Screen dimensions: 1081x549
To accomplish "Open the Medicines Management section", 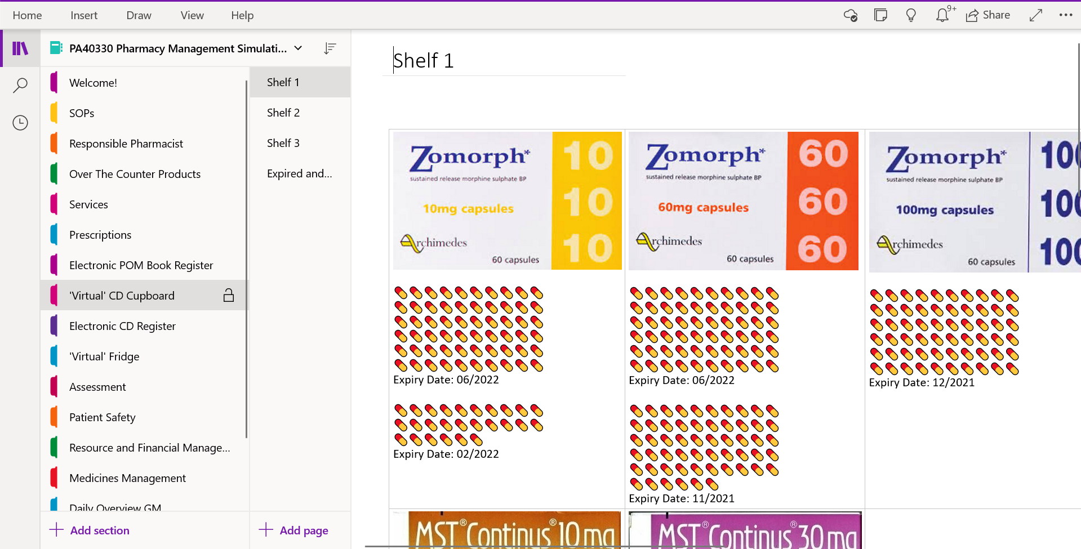I will pyautogui.click(x=144, y=478).
